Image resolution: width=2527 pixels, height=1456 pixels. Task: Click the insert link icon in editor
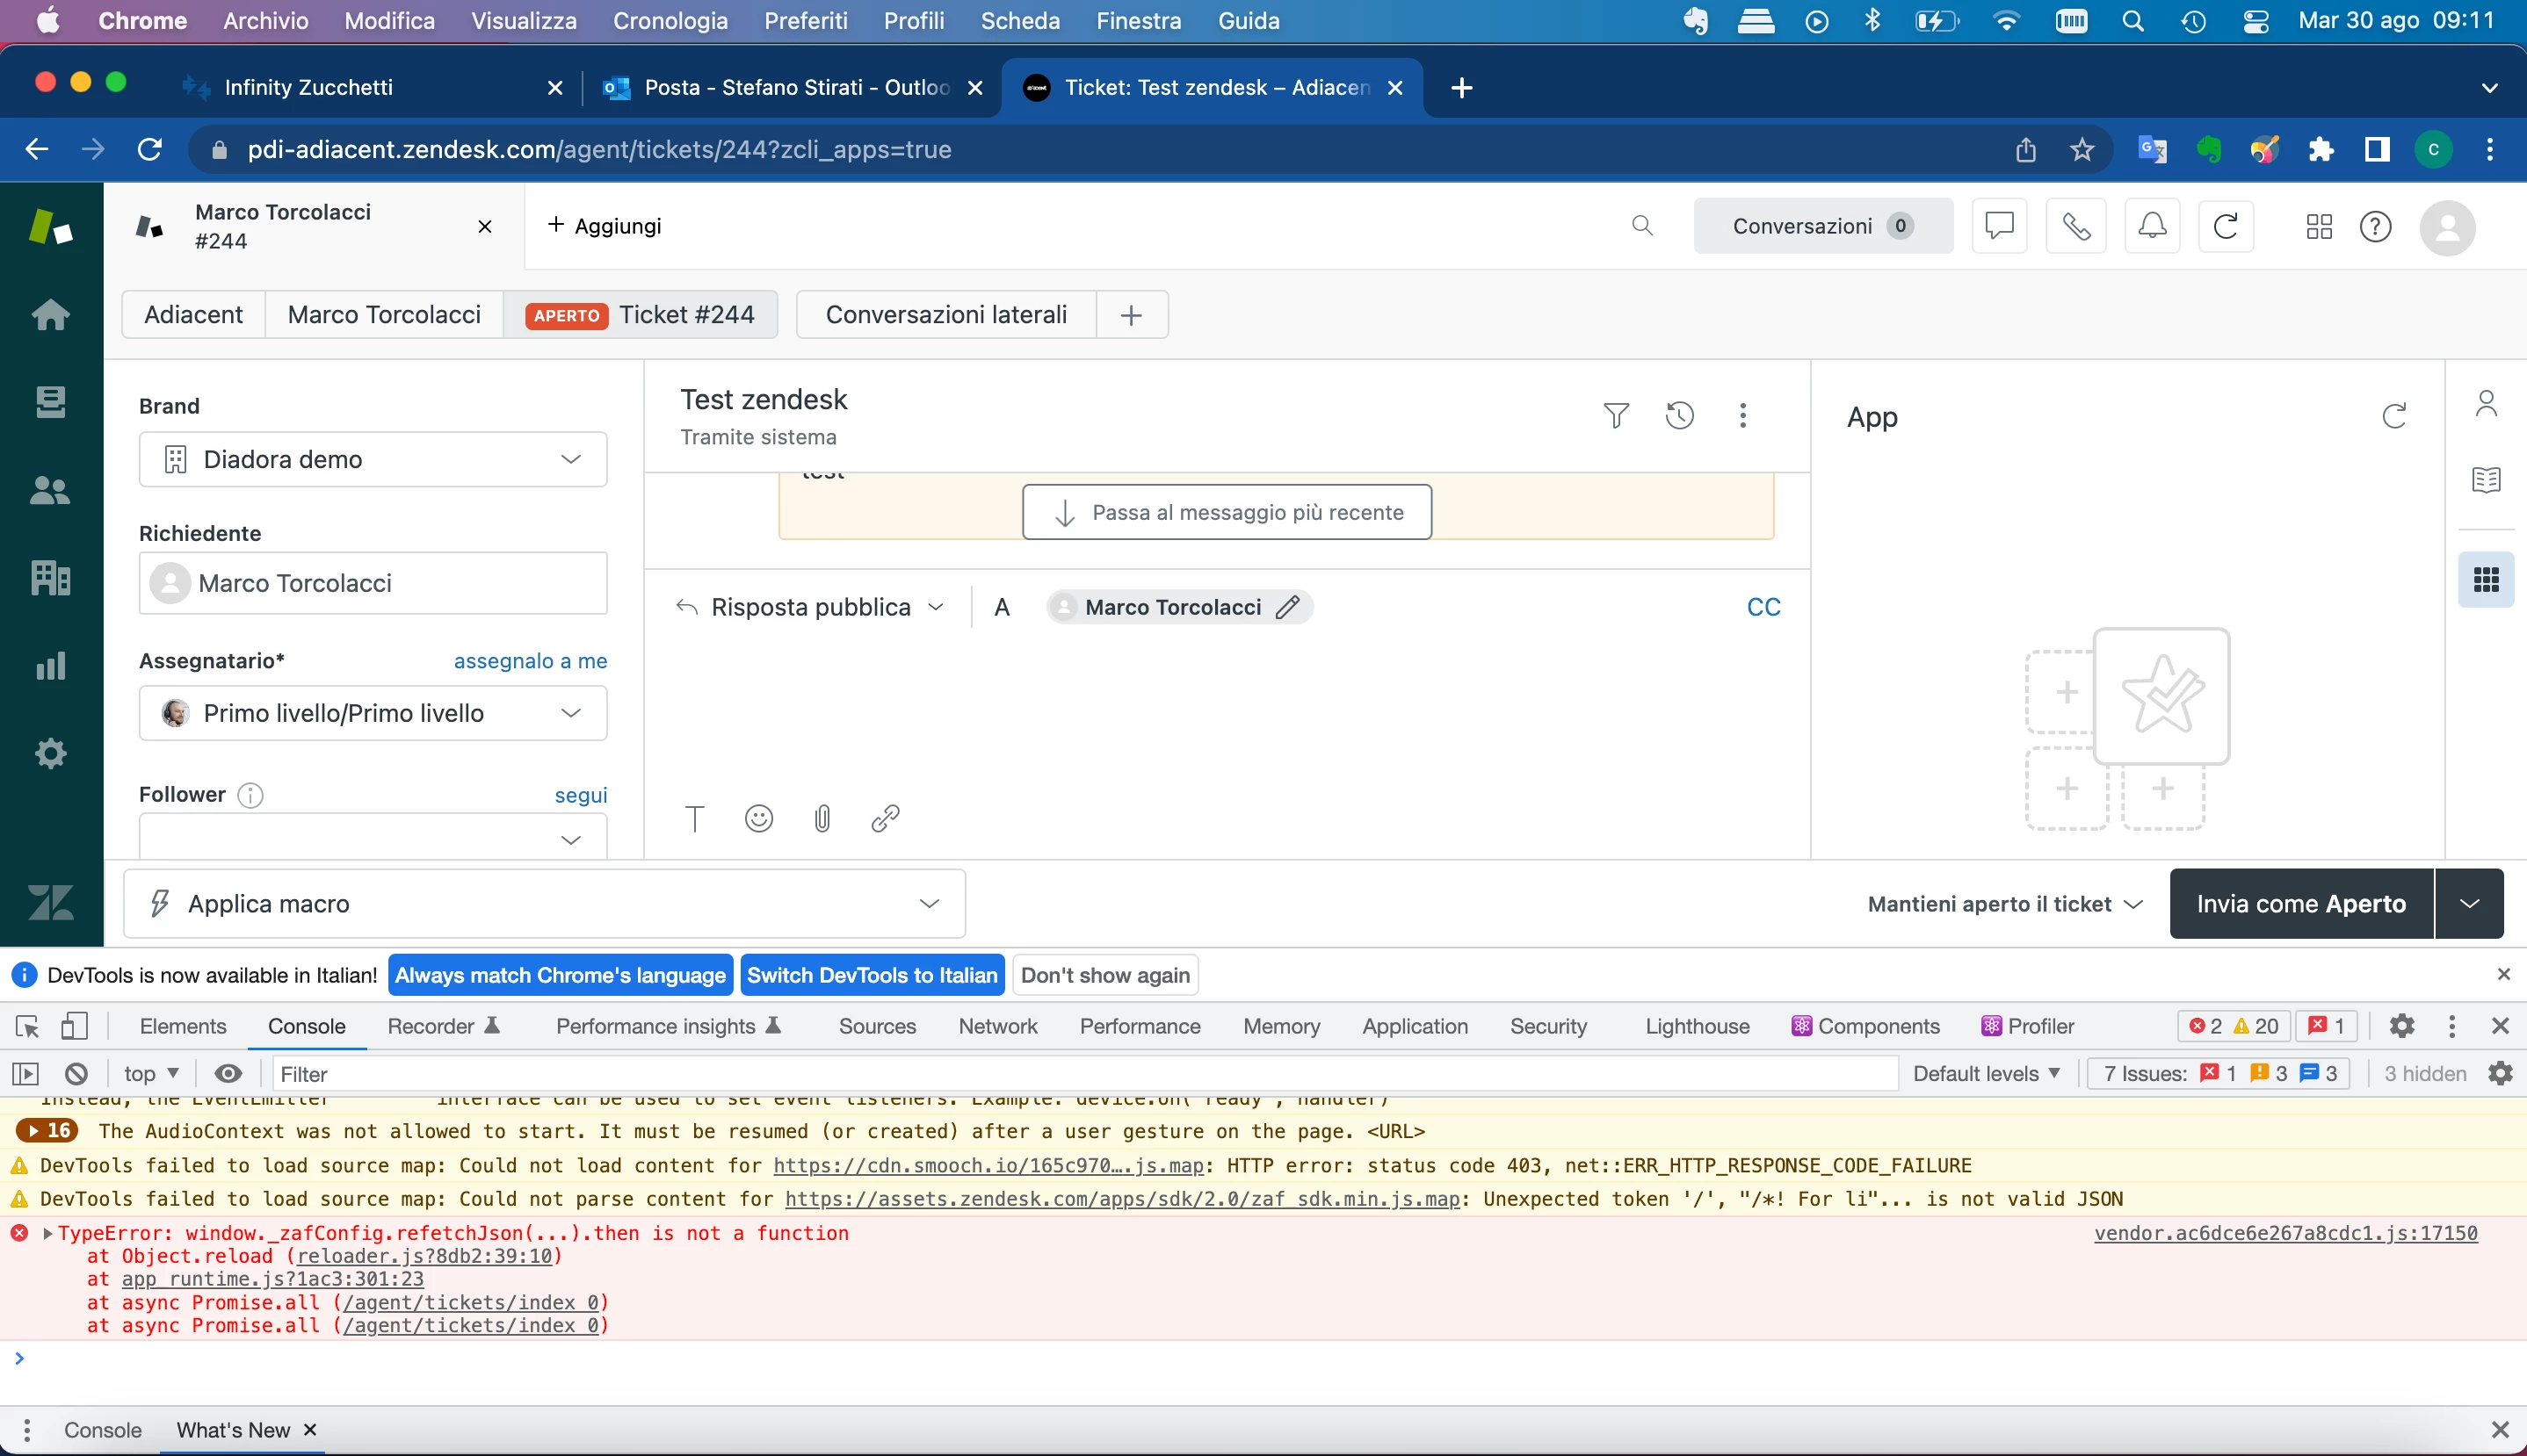(x=886, y=819)
